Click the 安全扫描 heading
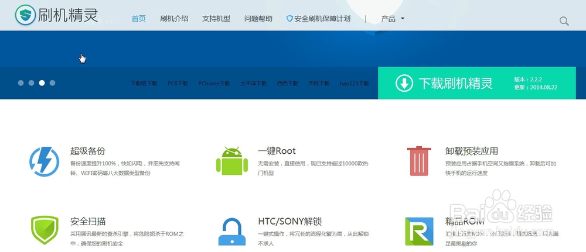Screen dimensions: 586x252 pos(88,222)
